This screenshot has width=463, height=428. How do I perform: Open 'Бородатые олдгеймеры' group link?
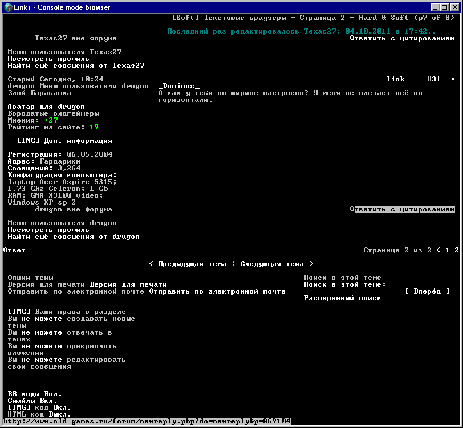tap(53, 113)
